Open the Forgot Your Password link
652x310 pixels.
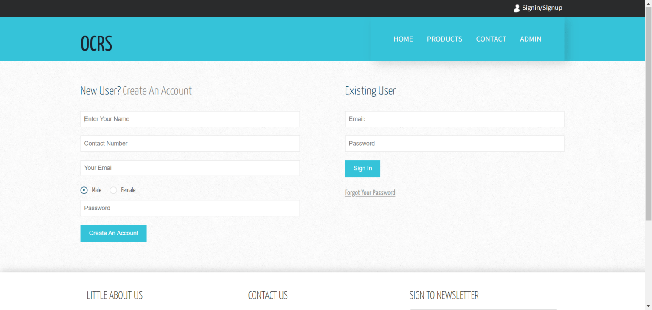[370, 192]
